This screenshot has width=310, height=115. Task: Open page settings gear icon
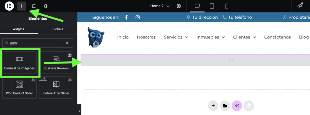click(179, 6)
